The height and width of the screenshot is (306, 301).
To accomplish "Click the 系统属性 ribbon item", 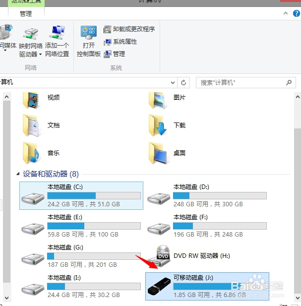I will (120, 42).
